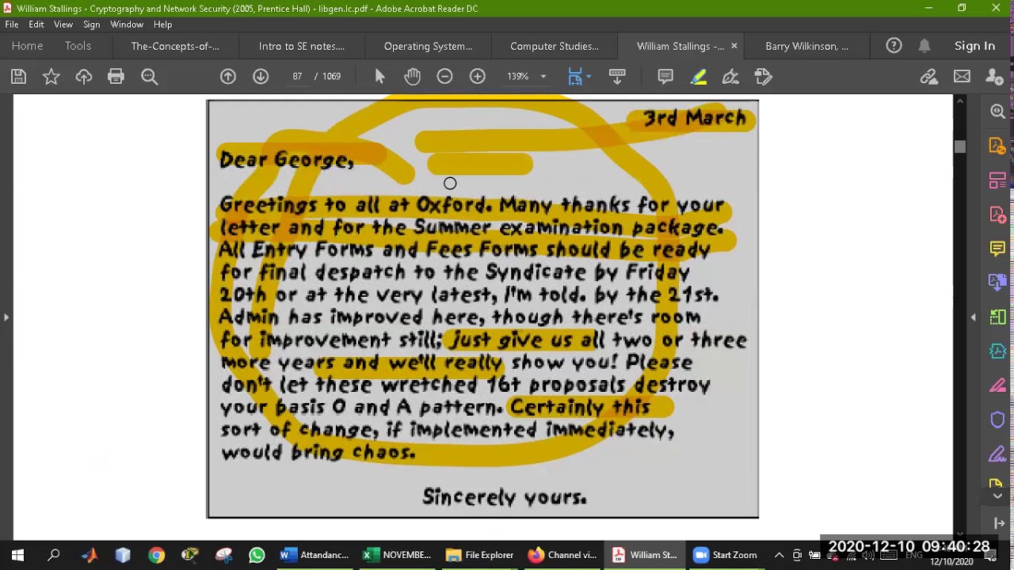The width and height of the screenshot is (1014, 570).
Task: Show hidden system tray icons
Action: (x=779, y=555)
